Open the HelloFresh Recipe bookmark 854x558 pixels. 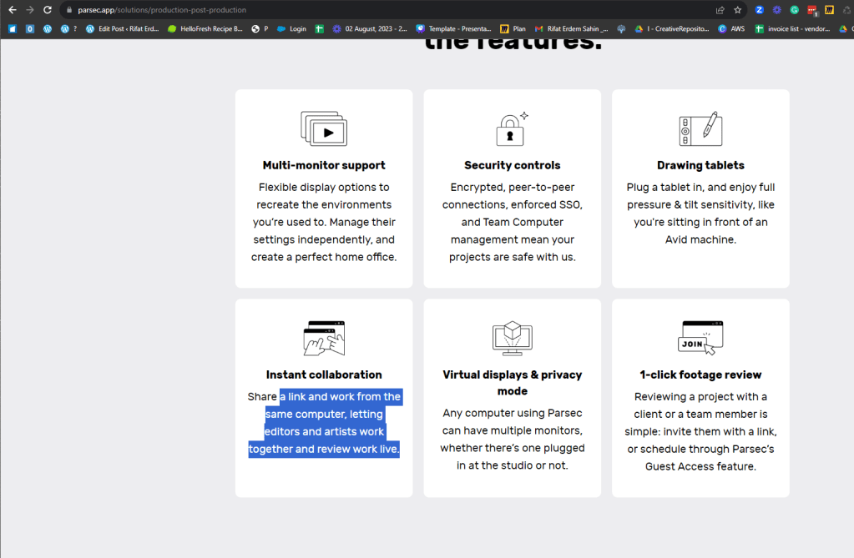[205, 29]
